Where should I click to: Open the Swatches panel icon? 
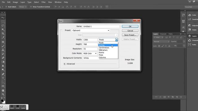190,19
